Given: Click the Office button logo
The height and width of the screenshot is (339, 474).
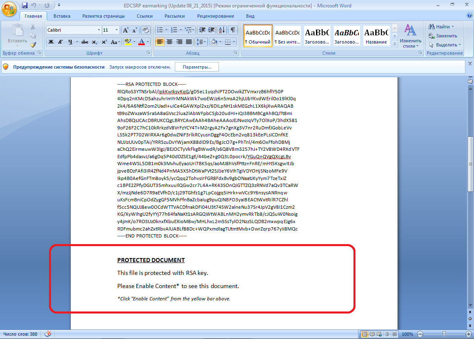Looking at the screenshot, I should [x=9, y=8].
